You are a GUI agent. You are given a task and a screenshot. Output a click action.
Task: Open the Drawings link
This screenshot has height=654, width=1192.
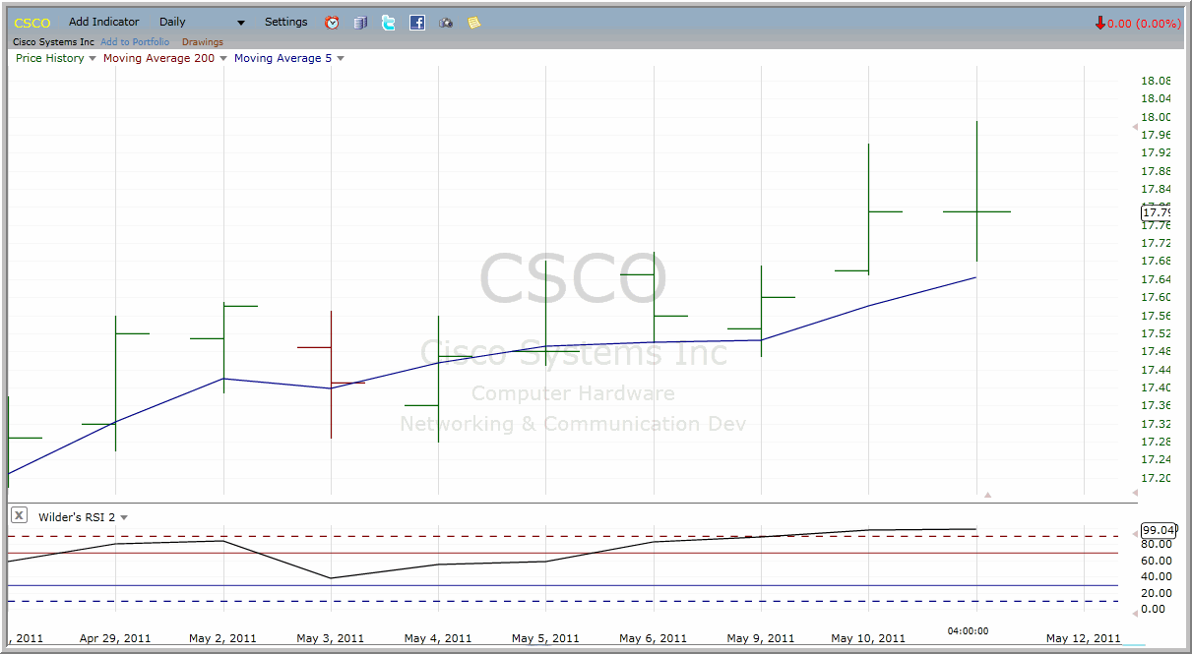(x=203, y=42)
